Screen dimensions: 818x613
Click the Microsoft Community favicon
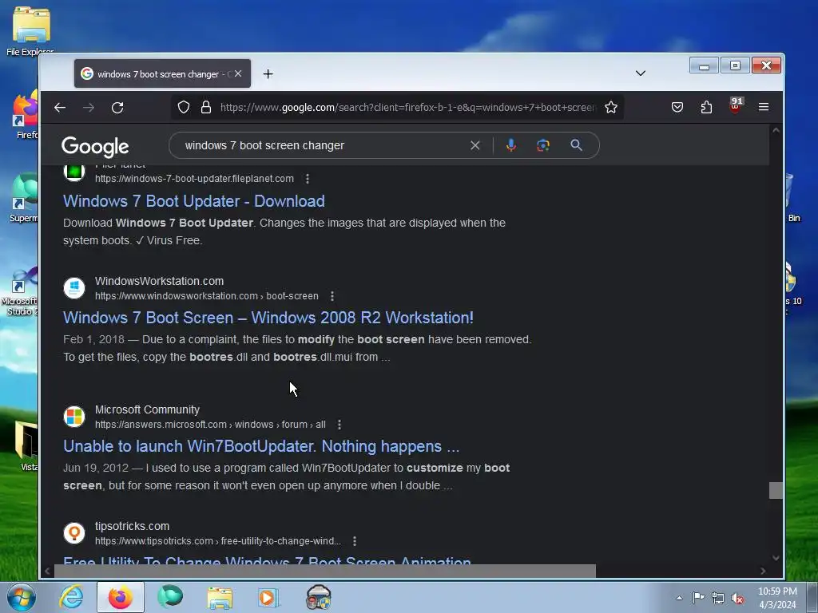click(74, 417)
